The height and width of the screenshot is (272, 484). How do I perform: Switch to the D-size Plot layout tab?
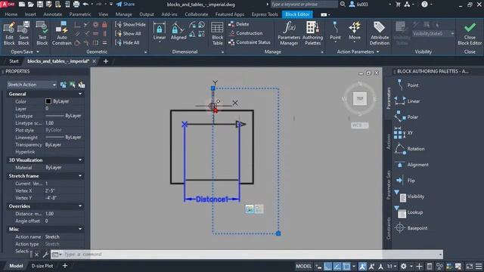coord(42,266)
